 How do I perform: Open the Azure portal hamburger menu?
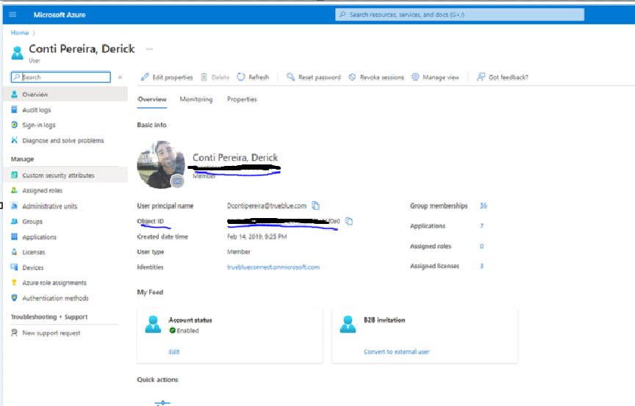[x=12, y=15]
